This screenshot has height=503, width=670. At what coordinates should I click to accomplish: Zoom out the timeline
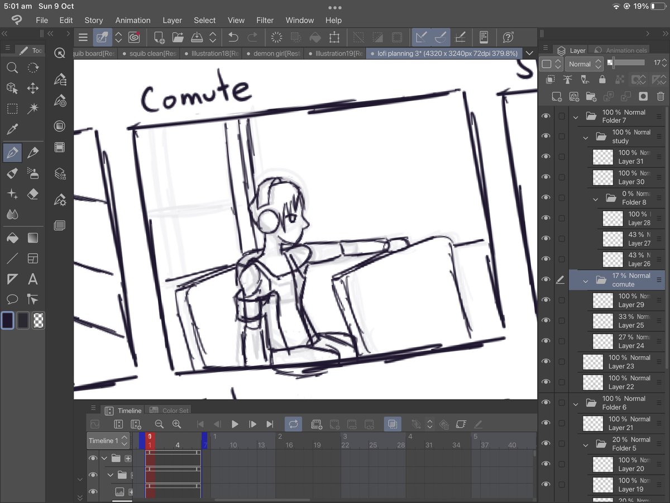(x=159, y=424)
